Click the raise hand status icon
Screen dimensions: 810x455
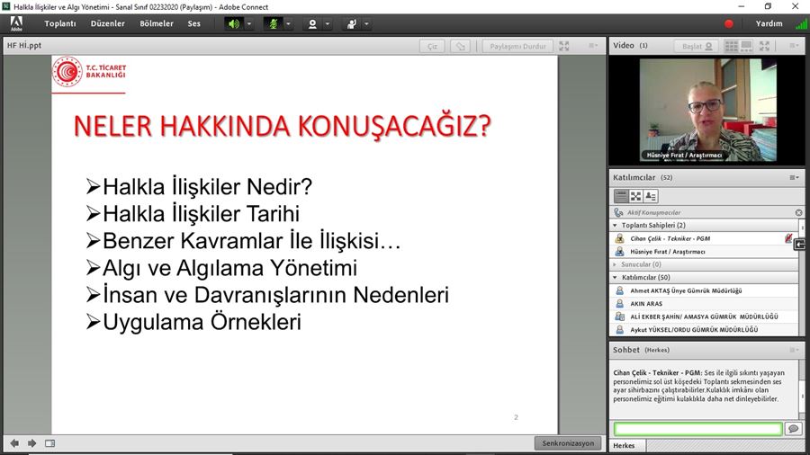click(352, 24)
